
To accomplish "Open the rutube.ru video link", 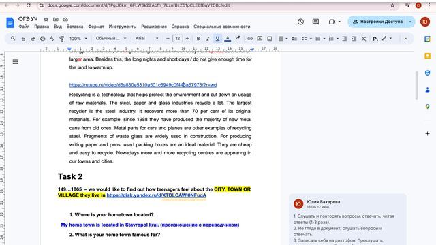I will point(143,85).
